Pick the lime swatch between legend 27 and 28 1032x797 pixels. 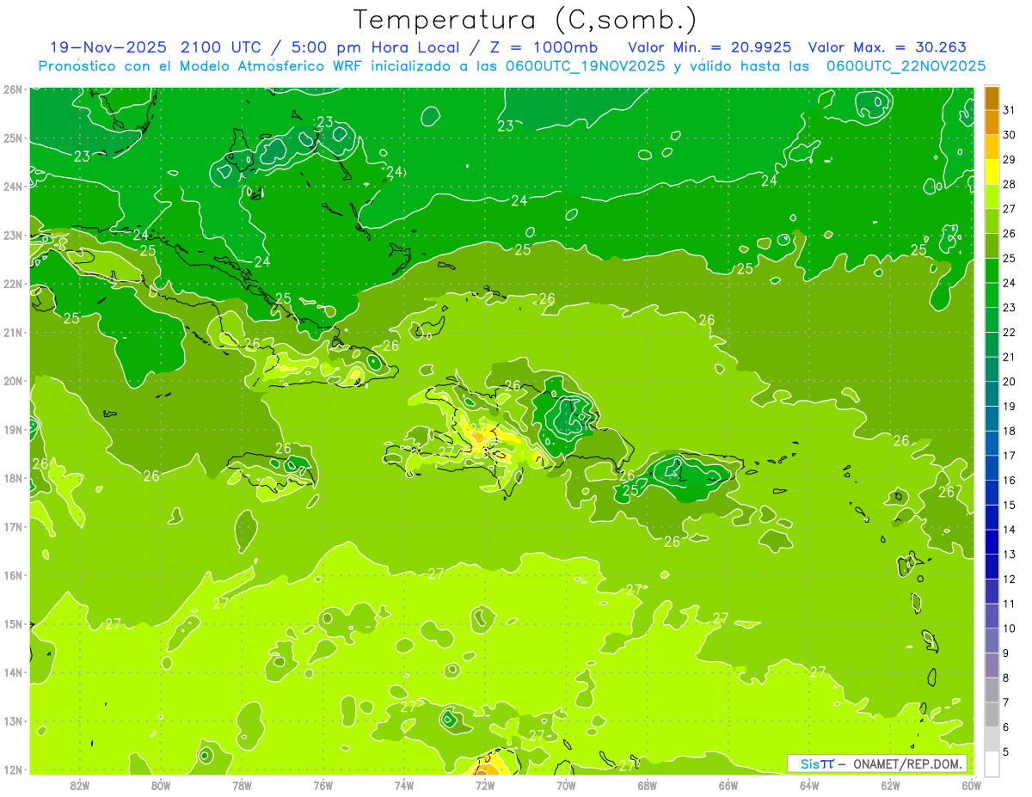coord(992,196)
